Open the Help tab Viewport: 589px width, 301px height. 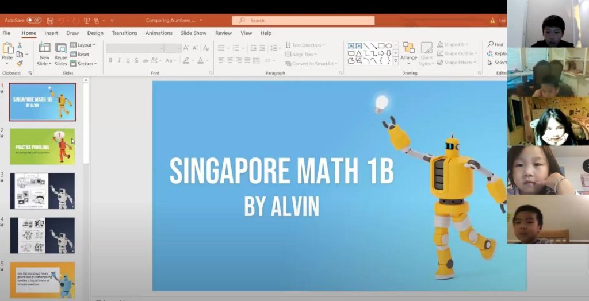266,33
